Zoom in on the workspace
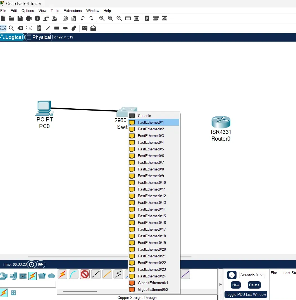Image resolution: width=296 pixels, height=300 pixels. coord(102,19)
